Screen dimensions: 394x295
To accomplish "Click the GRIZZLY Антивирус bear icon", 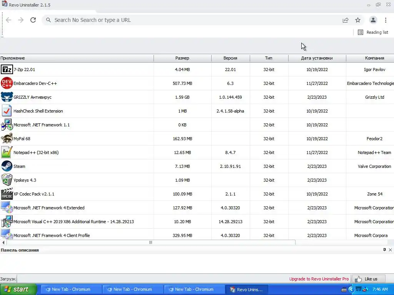I will click(x=7, y=97).
